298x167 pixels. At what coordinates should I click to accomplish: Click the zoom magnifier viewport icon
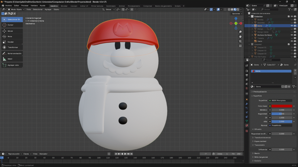[240, 32]
